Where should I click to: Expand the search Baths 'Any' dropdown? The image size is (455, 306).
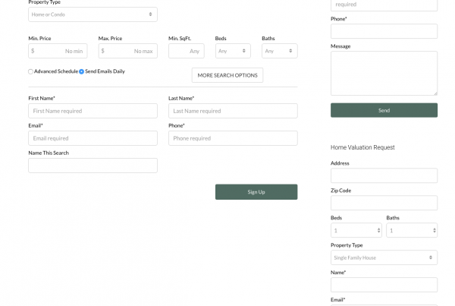coord(279,51)
